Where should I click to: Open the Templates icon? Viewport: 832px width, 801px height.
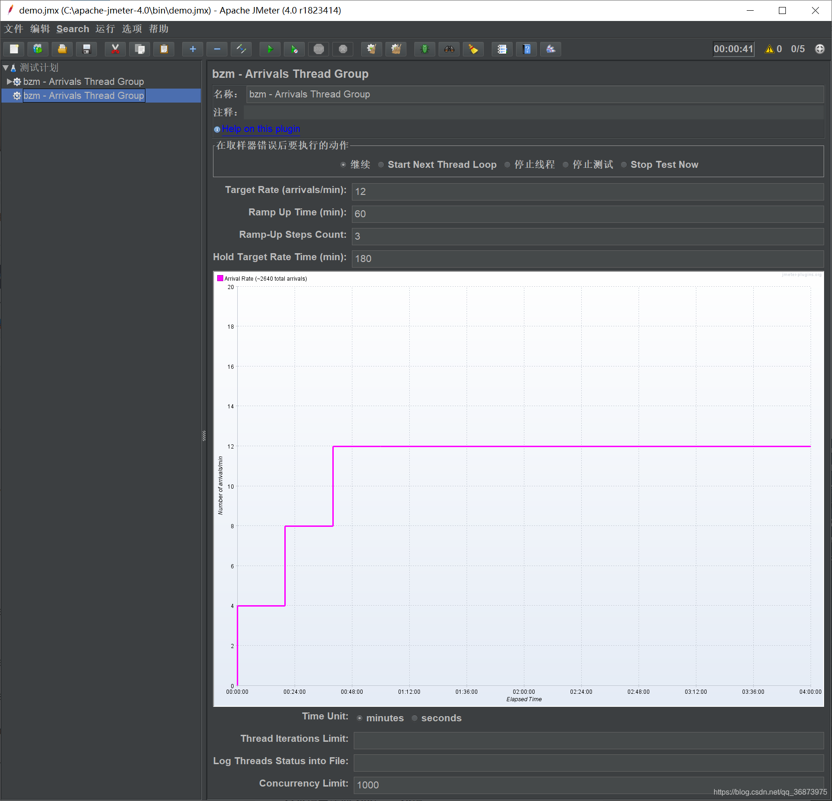coord(38,49)
